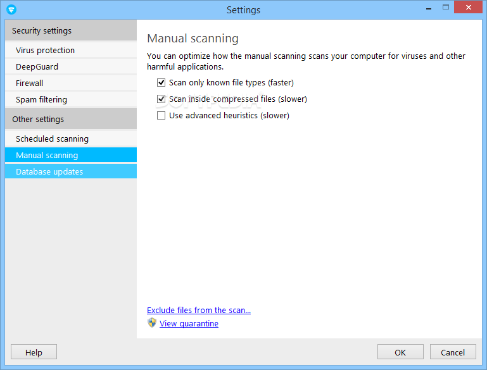Minimize the Settings window
The height and width of the screenshot is (370, 487).
point(429,8)
